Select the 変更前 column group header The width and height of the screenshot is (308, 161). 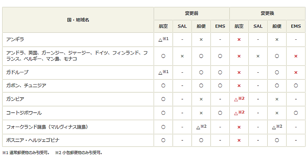click(x=191, y=14)
